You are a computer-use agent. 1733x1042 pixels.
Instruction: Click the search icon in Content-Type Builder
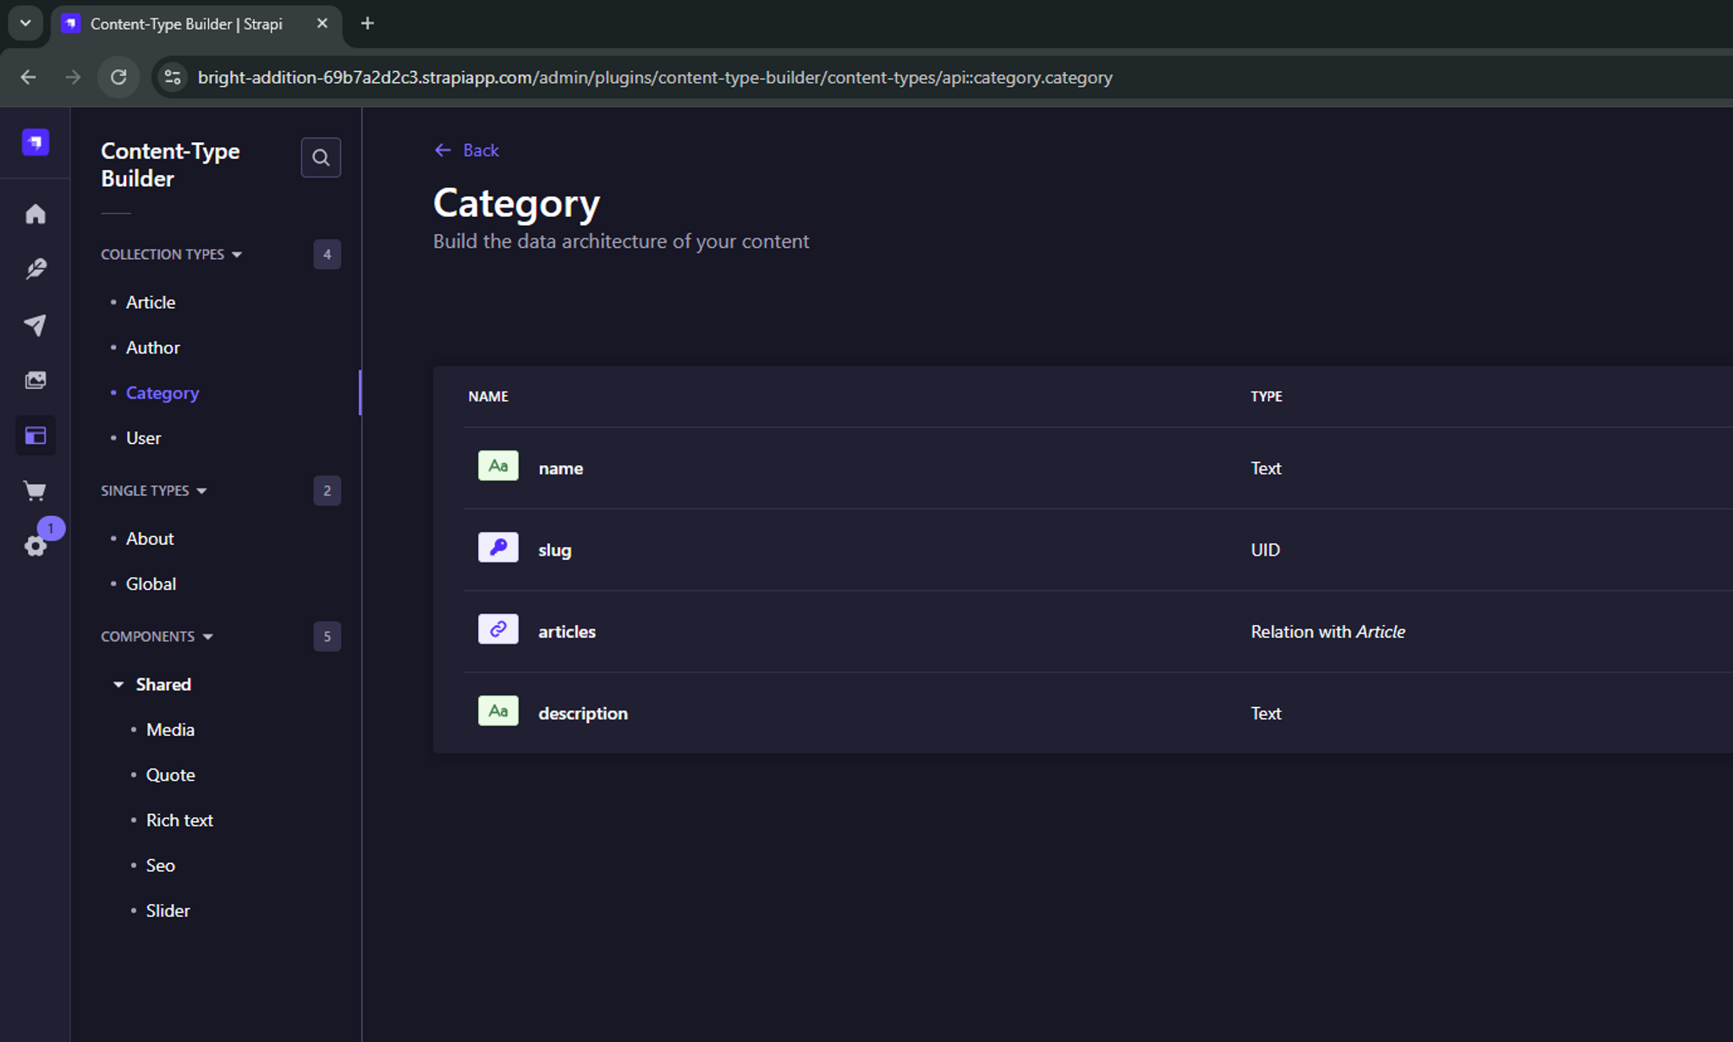[x=321, y=157]
